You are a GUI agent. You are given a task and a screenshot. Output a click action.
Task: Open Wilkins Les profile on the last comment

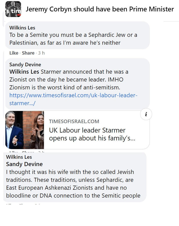point(19,157)
